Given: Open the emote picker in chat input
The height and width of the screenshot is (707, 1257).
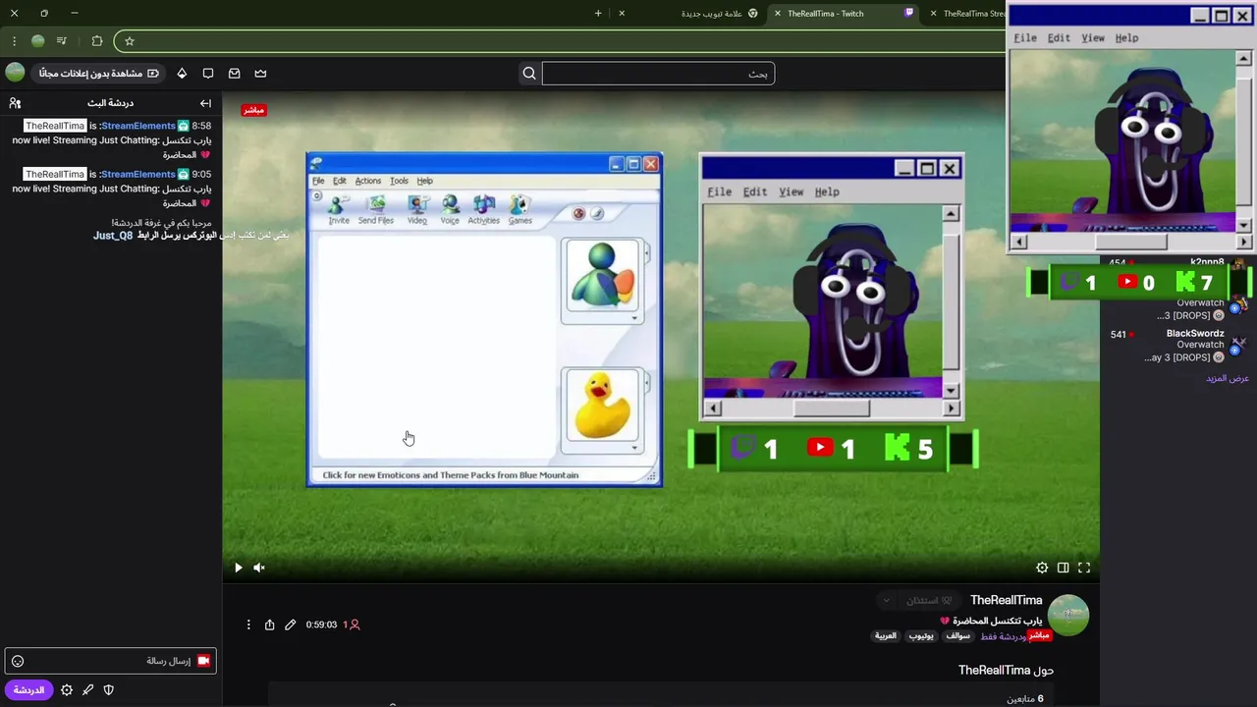Looking at the screenshot, I should (18, 662).
